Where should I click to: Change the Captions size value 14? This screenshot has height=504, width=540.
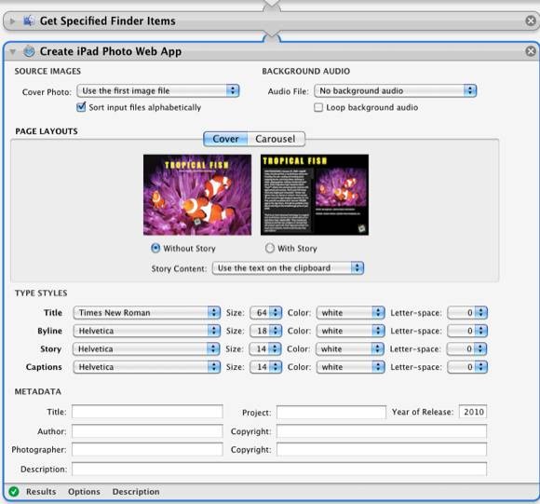(x=266, y=367)
